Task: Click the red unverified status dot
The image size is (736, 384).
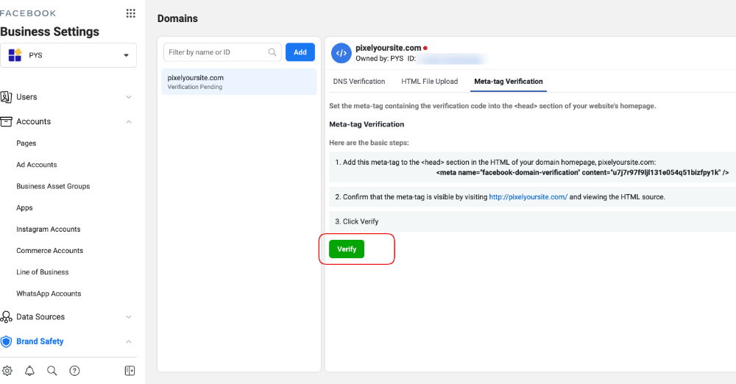Action: click(x=425, y=48)
